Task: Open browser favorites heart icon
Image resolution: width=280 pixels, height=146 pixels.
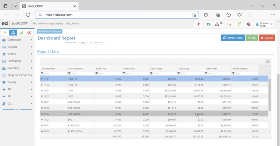Action: 239,15
